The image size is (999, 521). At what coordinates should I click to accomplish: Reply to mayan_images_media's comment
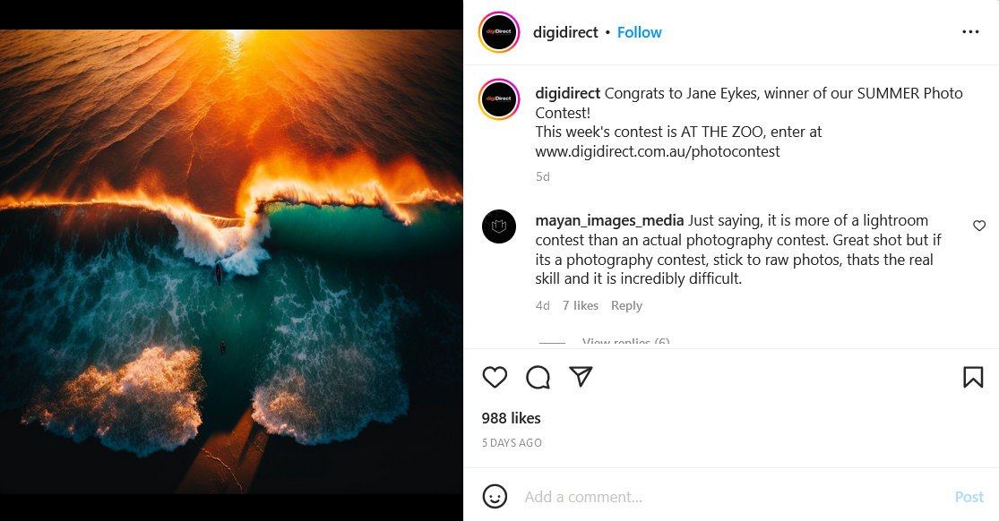(x=626, y=305)
